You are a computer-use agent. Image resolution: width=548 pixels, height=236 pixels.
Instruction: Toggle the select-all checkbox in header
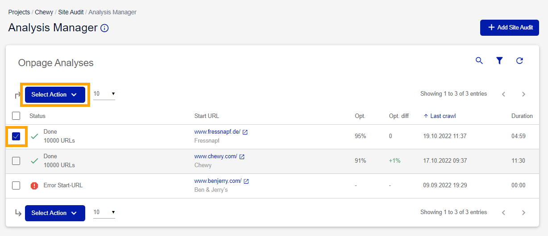[16, 116]
